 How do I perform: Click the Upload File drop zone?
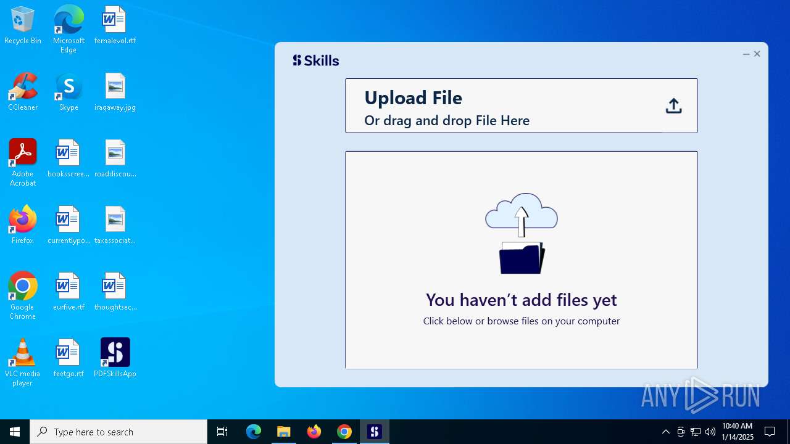[522, 105]
